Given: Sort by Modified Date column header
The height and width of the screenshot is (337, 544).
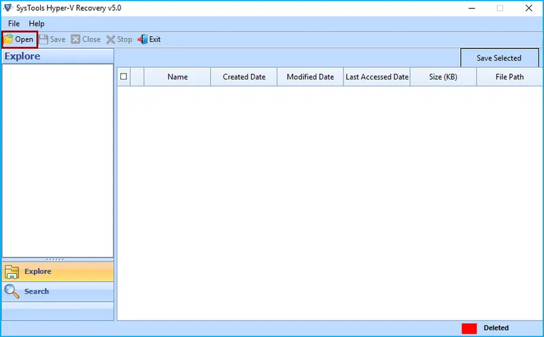Looking at the screenshot, I should (310, 77).
